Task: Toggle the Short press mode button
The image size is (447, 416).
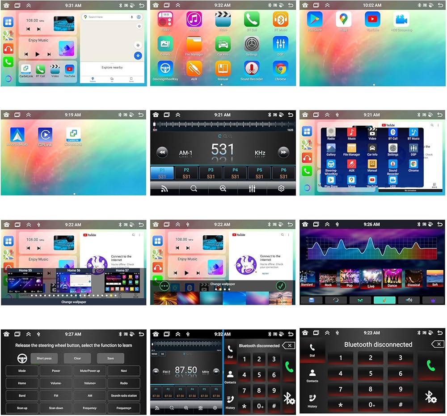Action: (44, 358)
